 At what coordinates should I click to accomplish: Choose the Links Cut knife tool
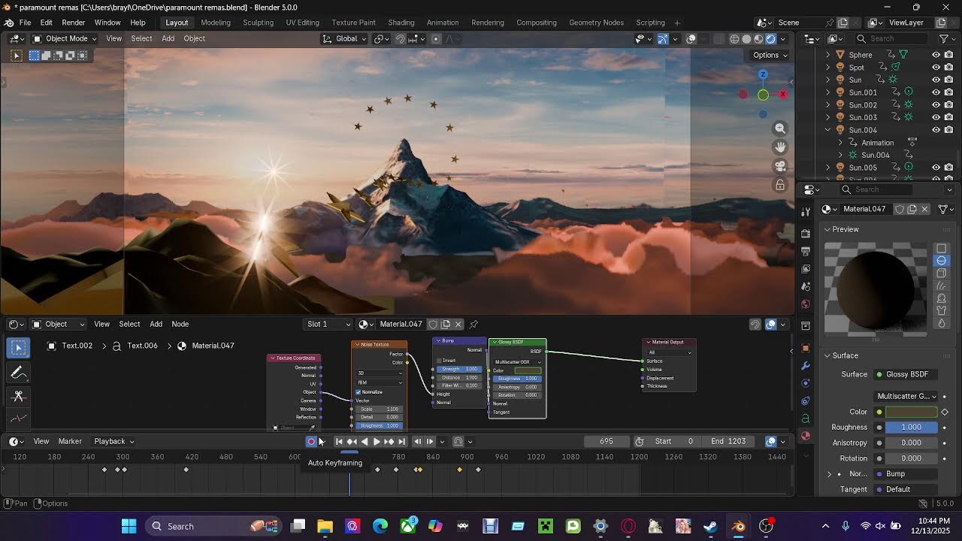(x=19, y=396)
